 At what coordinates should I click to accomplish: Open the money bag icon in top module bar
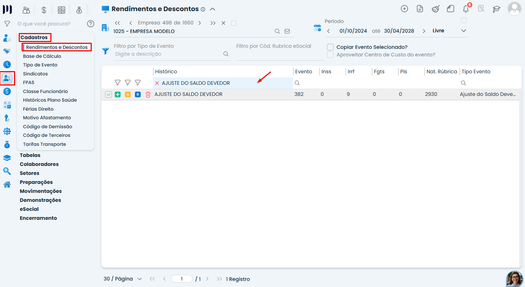[x=79, y=10]
